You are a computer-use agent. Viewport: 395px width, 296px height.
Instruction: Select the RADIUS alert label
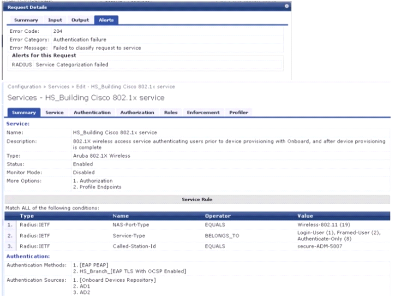point(22,65)
